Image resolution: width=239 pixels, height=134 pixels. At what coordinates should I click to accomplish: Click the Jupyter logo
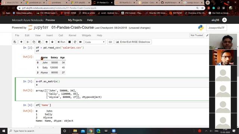click(x=38, y=28)
